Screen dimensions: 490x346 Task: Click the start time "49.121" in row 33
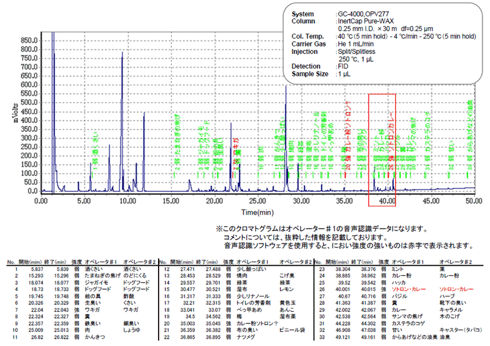click(342, 337)
